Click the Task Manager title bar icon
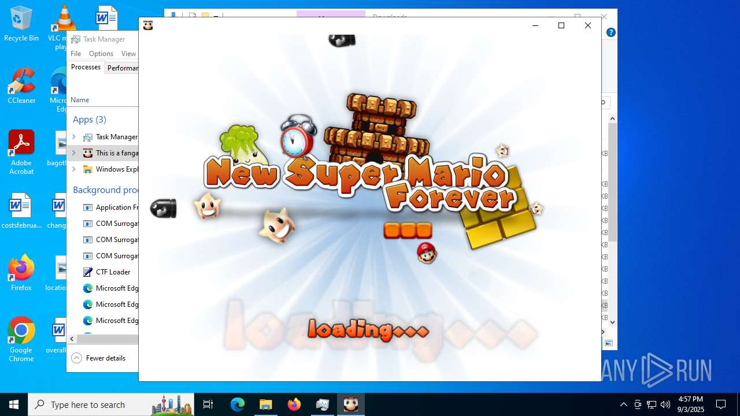 pos(76,39)
